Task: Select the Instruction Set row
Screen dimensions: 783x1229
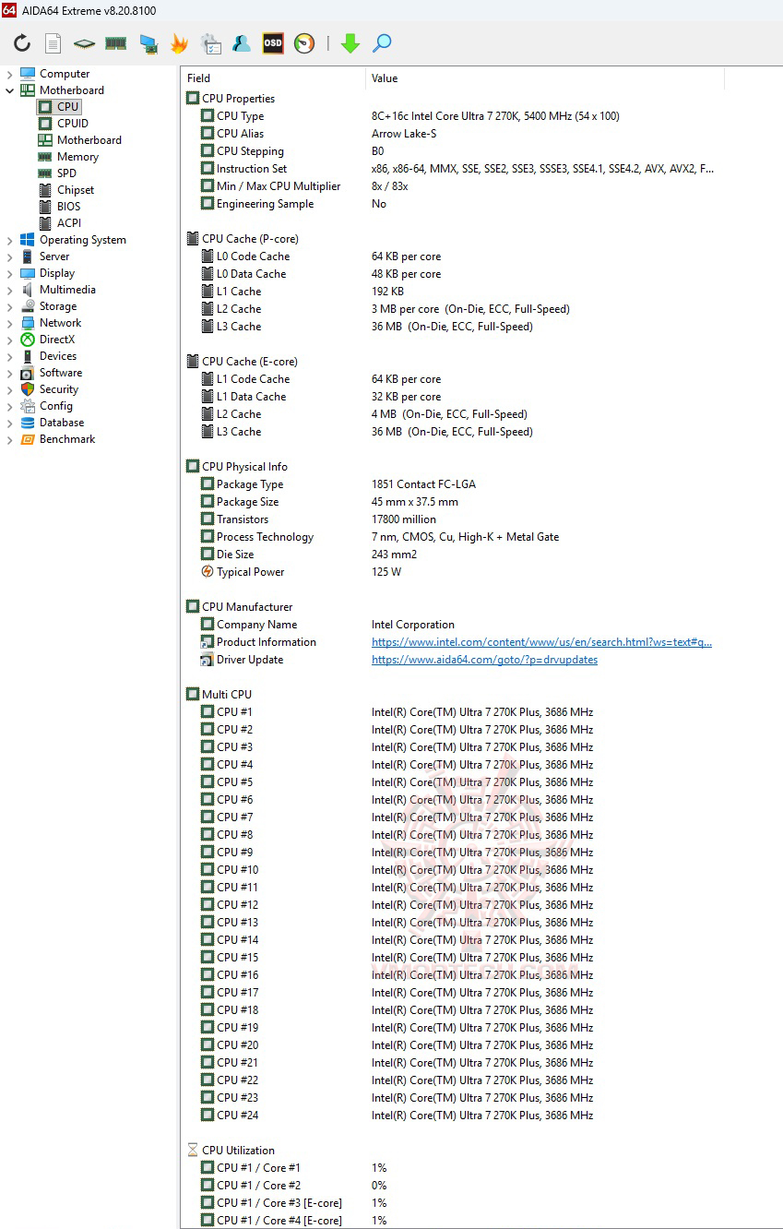Action: (x=452, y=169)
